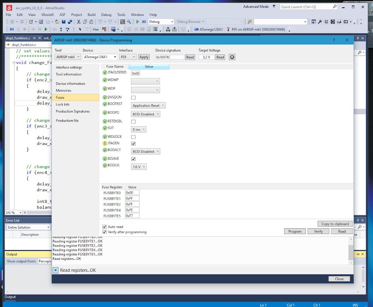Click the Close button at dialog bottom
This screenshot has height=307, width=373.
pyautogui.click(x=339, y=279)
